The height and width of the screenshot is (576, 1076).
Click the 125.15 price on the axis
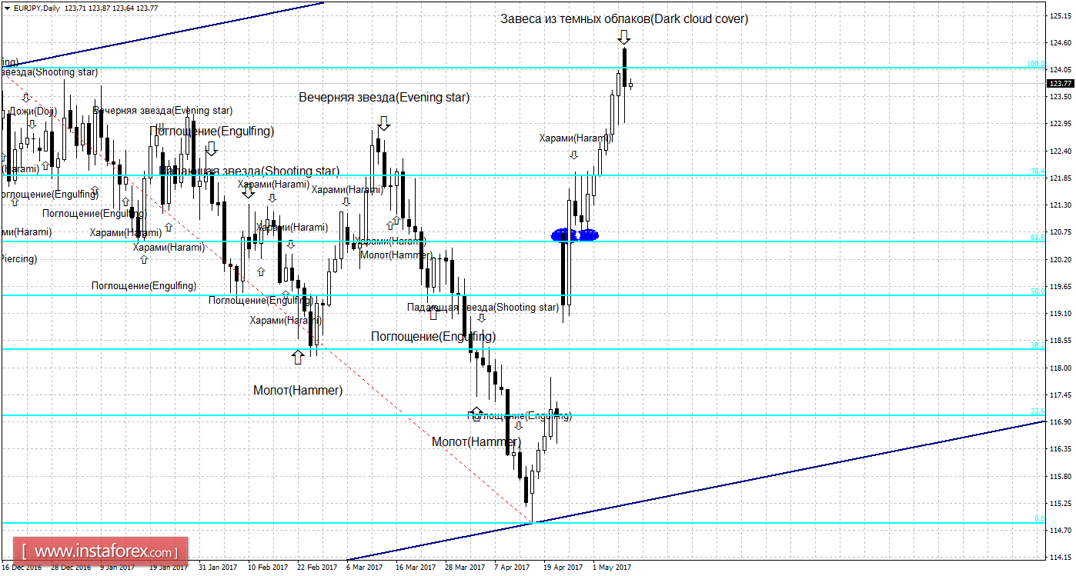point(1061,15)
